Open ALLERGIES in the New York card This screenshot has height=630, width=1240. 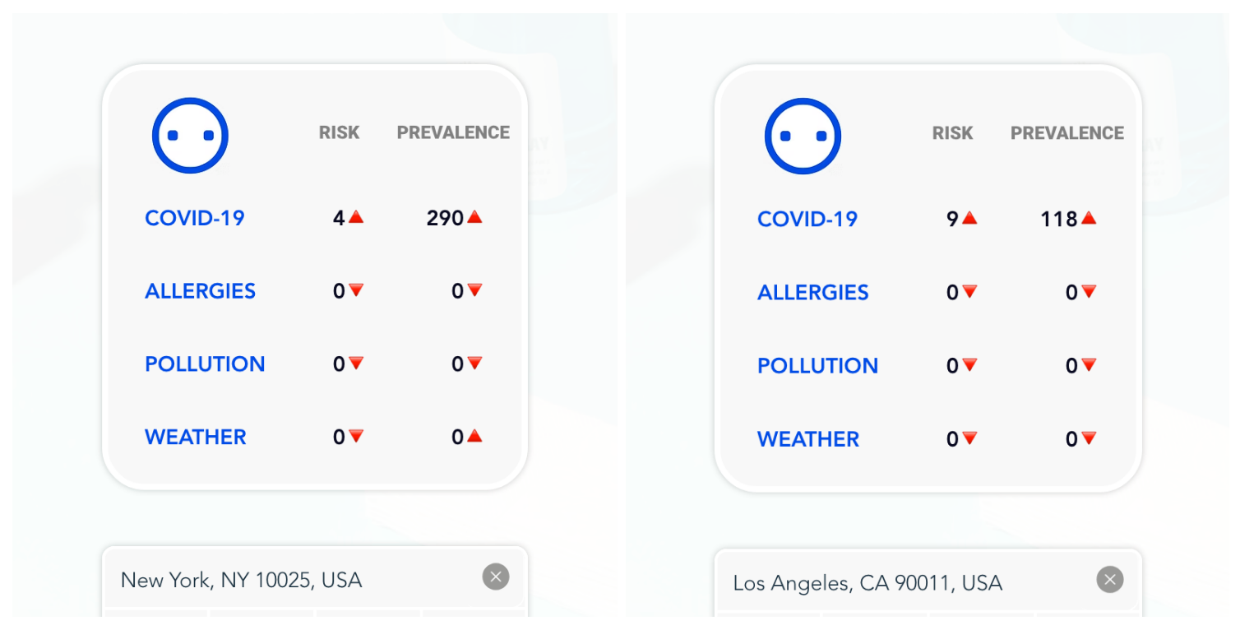(x=200, y=291)
